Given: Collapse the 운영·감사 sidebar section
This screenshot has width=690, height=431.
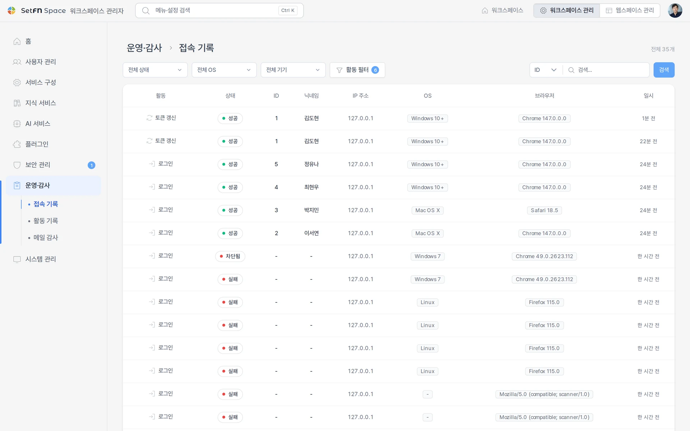Looking at the screenshot, I should click(53, 185).
